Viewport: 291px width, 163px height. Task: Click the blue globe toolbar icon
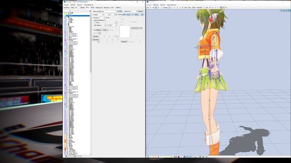click(x=221, y=8)
